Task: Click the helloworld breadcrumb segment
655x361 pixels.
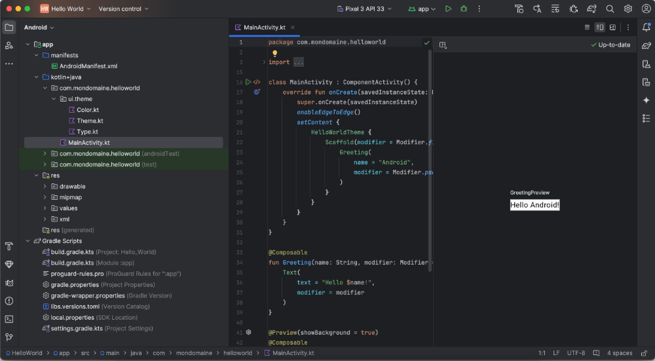Action: pyautogui.click(x=238, y=353)
